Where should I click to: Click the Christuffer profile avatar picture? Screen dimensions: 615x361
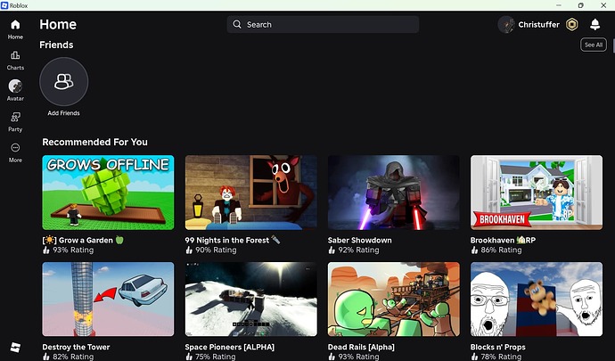[x=506, y=24]
